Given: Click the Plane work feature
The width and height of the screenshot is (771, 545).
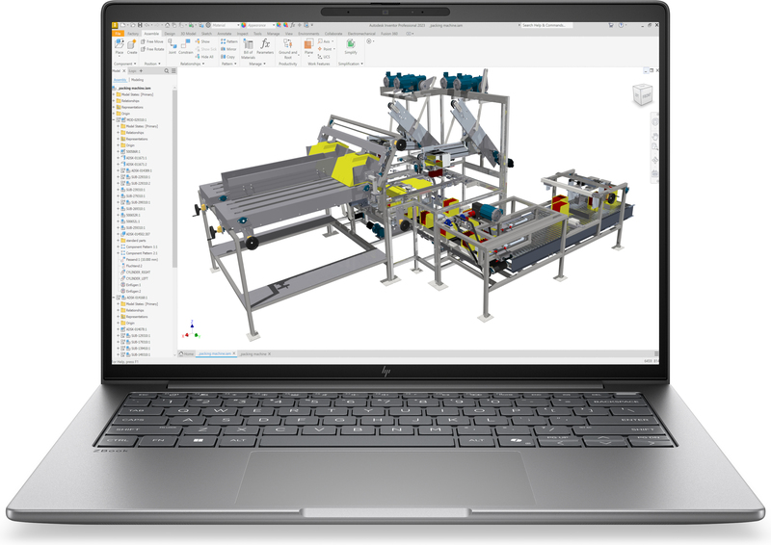Looking at the screenshot, I should point(308,47).
